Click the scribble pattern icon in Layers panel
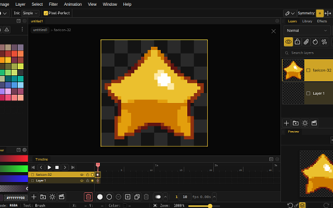Image resolution: width=333 pixels, height=208 pixels. point(324,42)
